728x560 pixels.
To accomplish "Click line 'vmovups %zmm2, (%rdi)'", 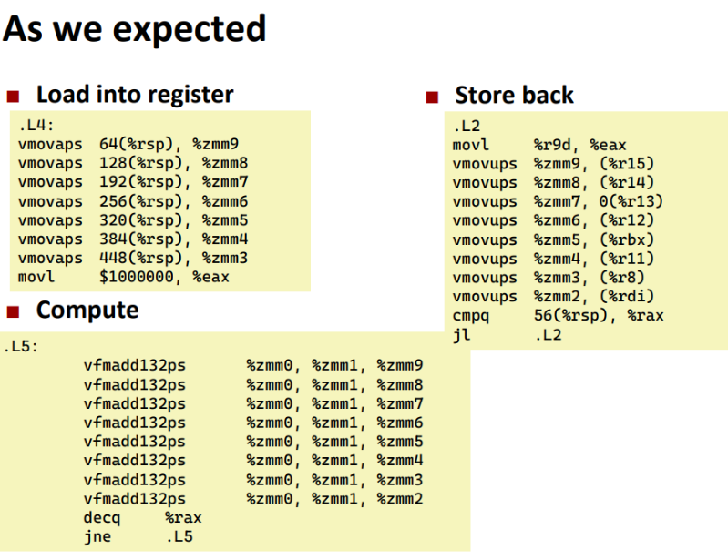I will [553, 297].
